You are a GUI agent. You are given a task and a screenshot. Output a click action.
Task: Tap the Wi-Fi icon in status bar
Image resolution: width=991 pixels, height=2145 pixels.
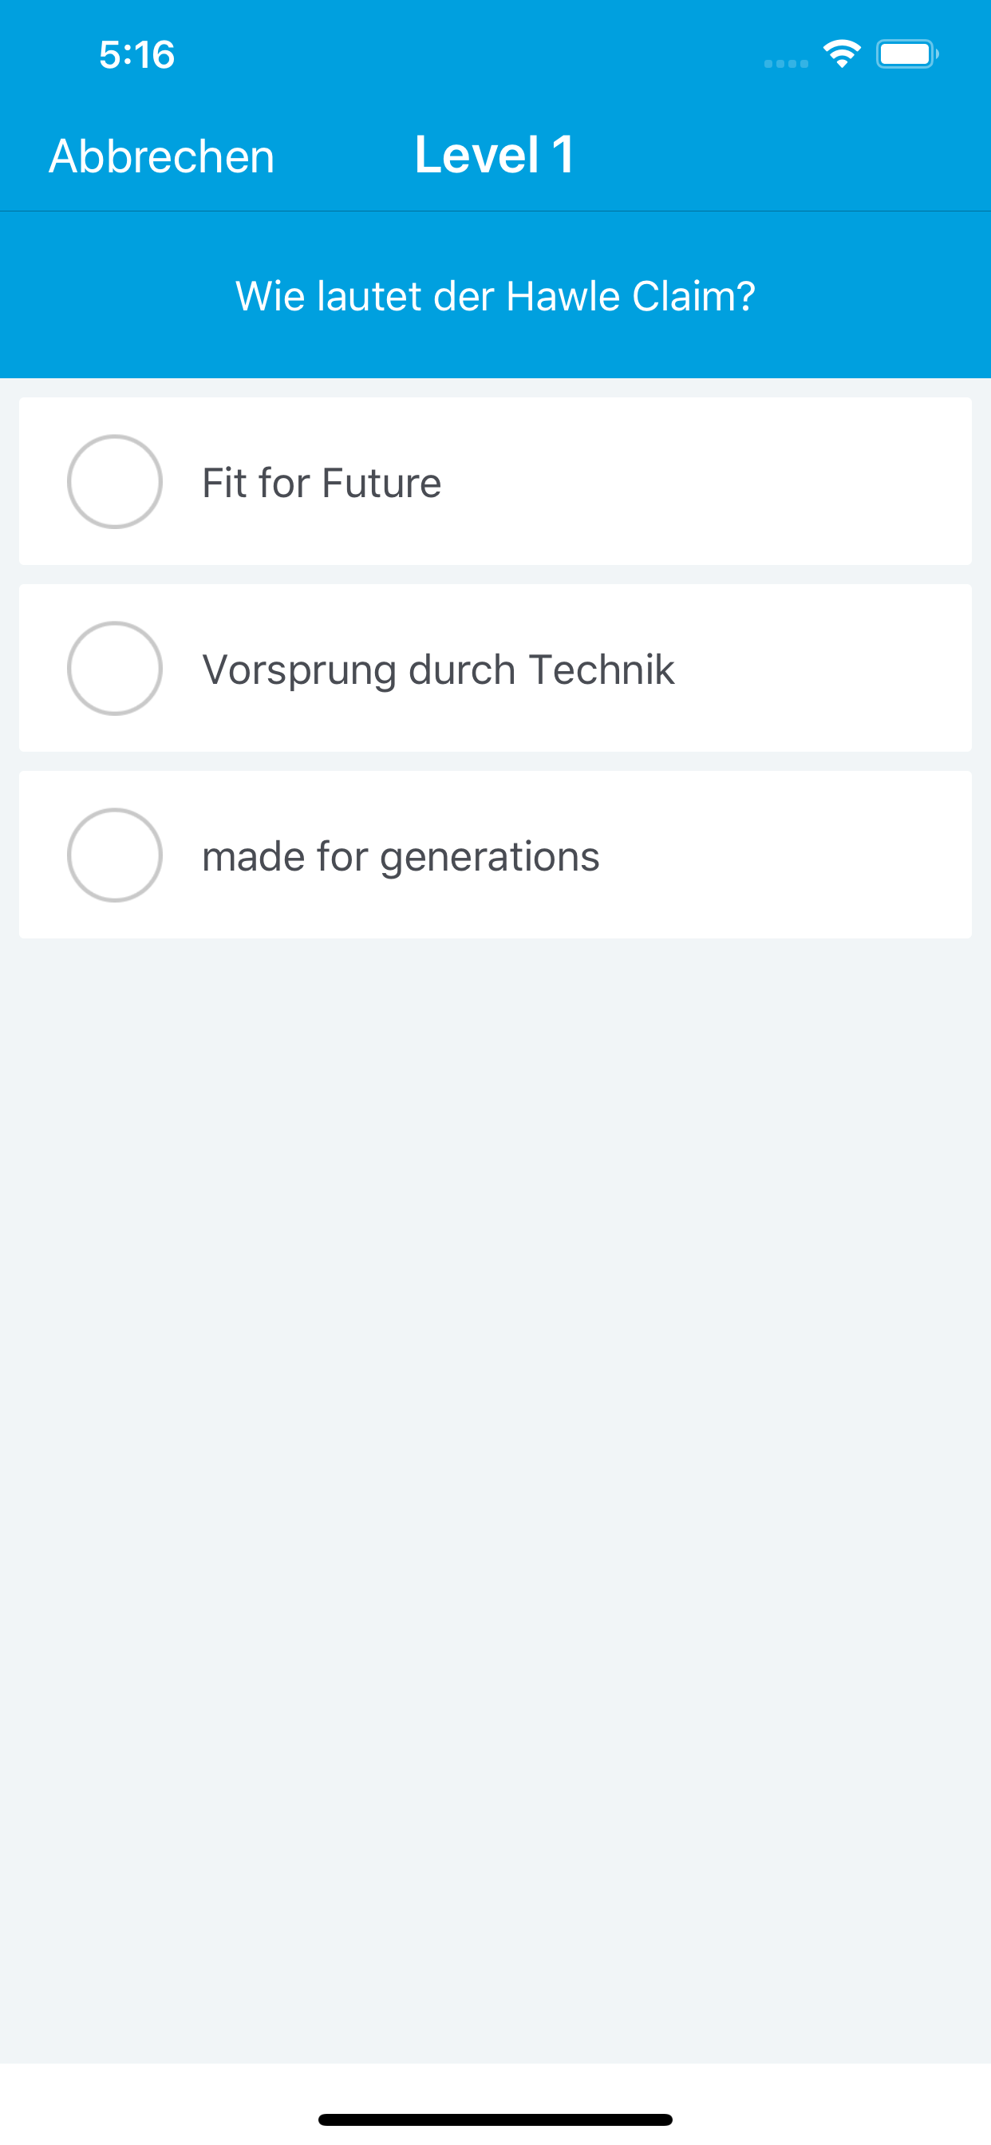842,54
